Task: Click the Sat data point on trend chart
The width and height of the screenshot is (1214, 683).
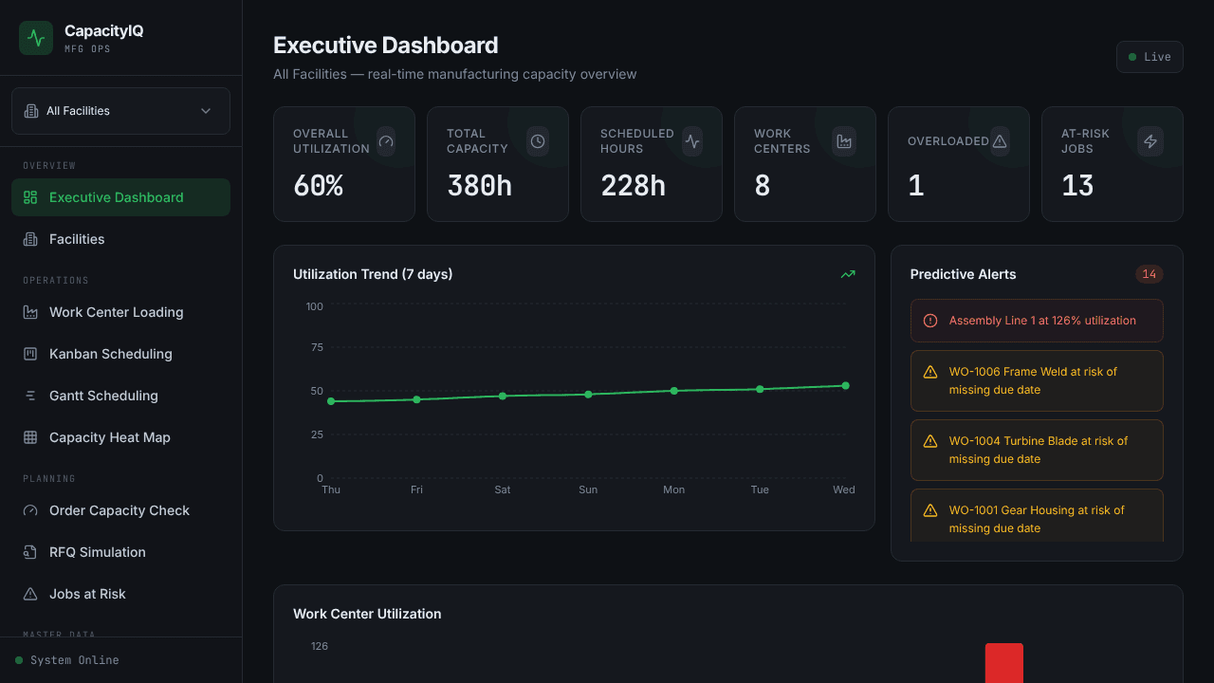Action: (503, 396)
